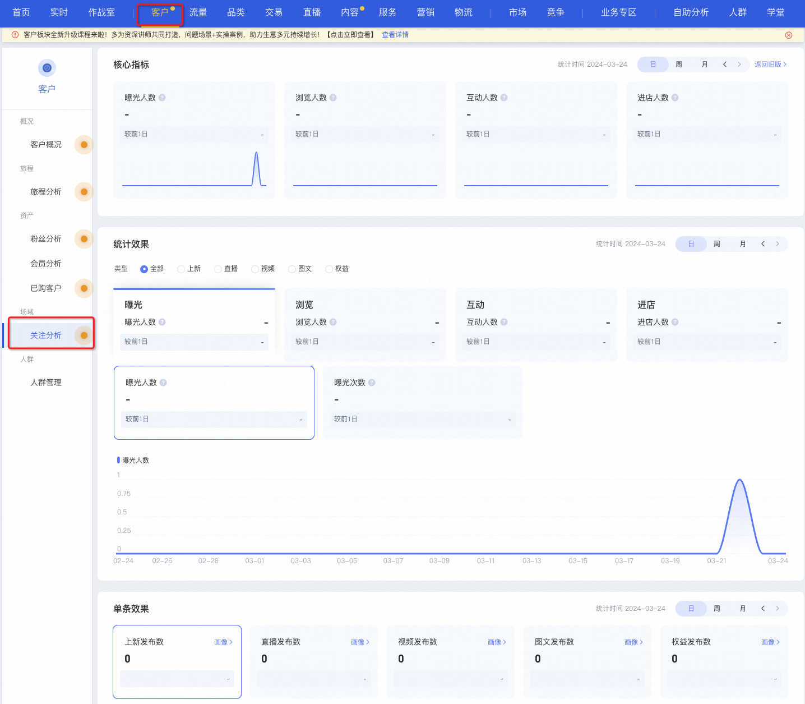Close the yellow notification banner
Viewport: 805px width, 704px height.
[x=789, y=35]
